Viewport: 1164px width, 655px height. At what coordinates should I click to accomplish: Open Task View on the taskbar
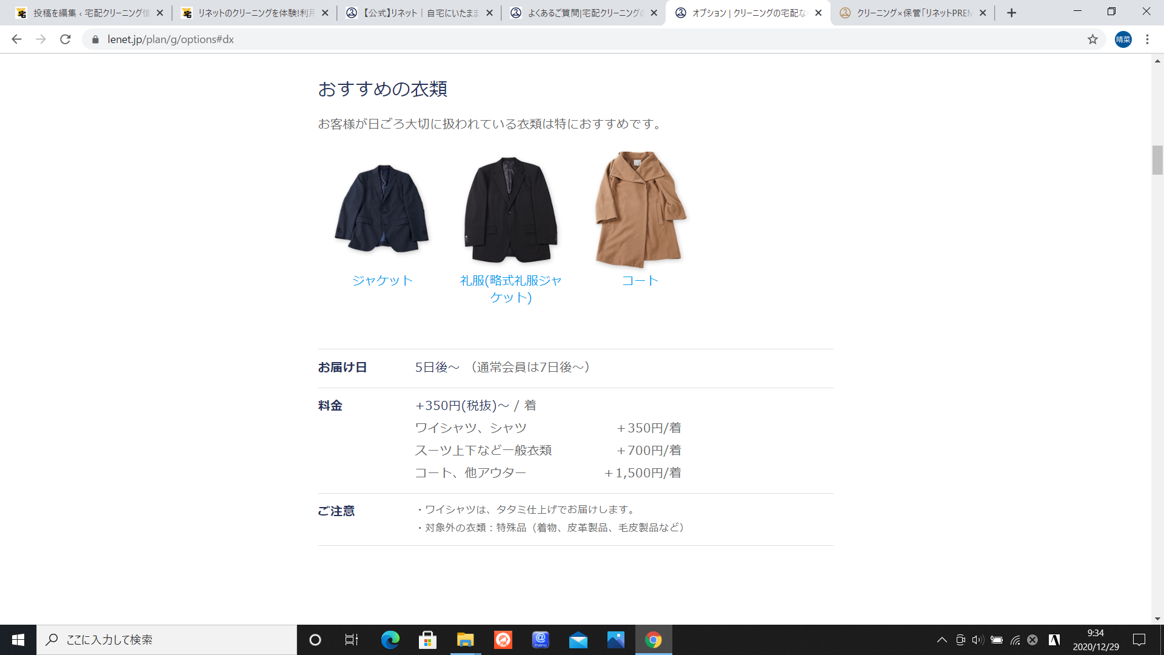(x=352, y=640)
